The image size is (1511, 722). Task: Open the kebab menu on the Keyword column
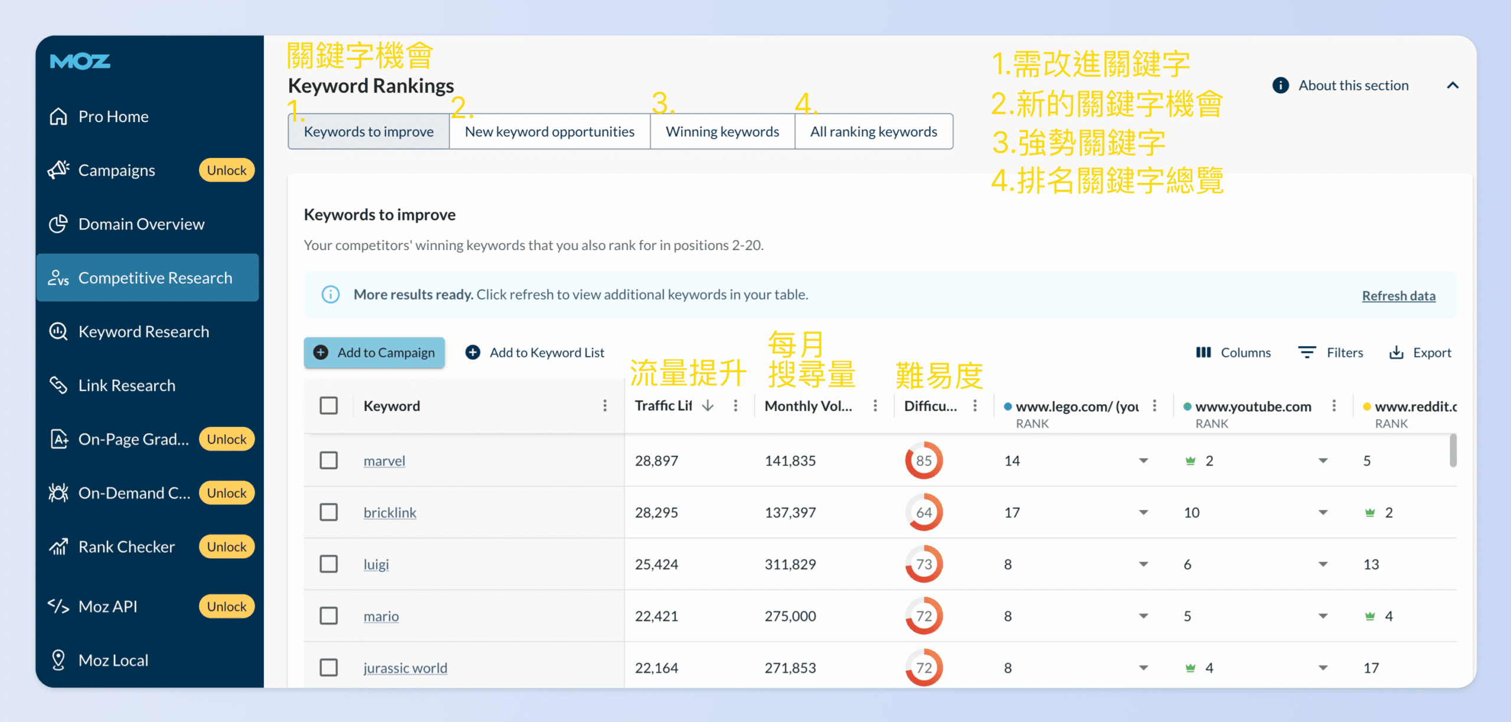click(x=604, y=405)
